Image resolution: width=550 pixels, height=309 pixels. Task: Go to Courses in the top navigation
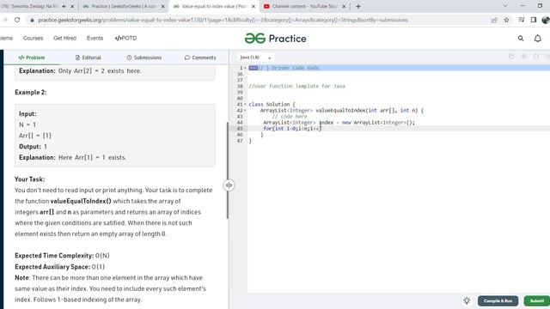tap(33, 38)
